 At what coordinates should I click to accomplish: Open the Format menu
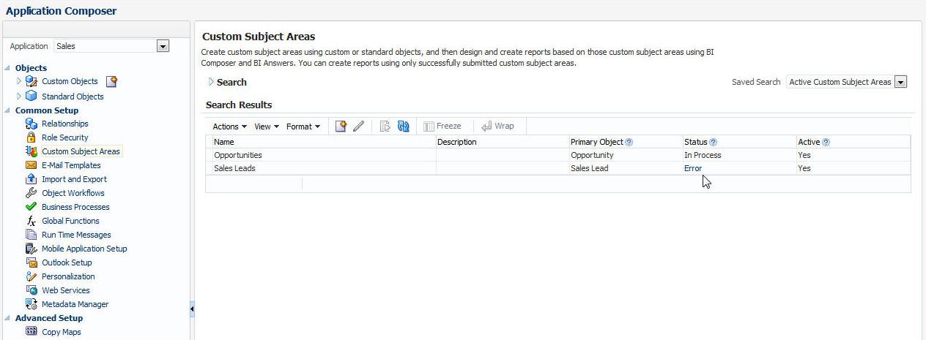pos(303,126)
